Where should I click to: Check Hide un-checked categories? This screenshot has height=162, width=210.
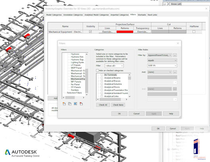97,70
